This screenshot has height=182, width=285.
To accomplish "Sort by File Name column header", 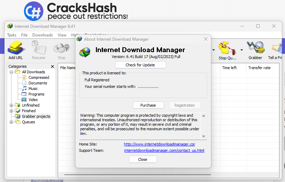I will point(68,68).
